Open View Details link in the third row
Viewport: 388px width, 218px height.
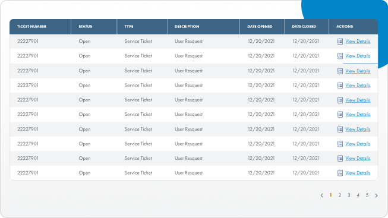pyautogui.click(x=358, y=71)
